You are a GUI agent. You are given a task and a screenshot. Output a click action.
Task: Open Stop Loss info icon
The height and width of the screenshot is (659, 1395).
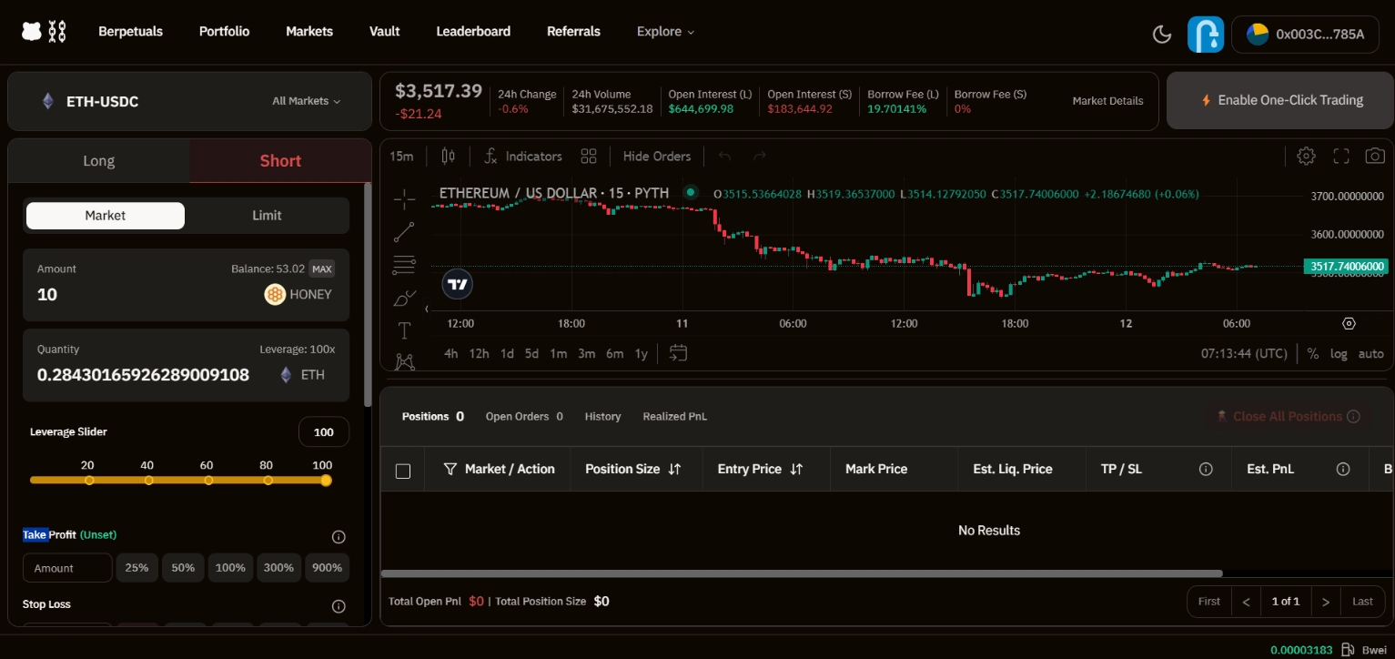pos(339,606)
